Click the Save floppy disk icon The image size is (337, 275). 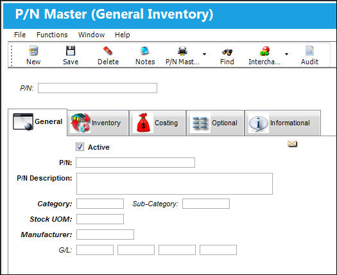[71, 51]
